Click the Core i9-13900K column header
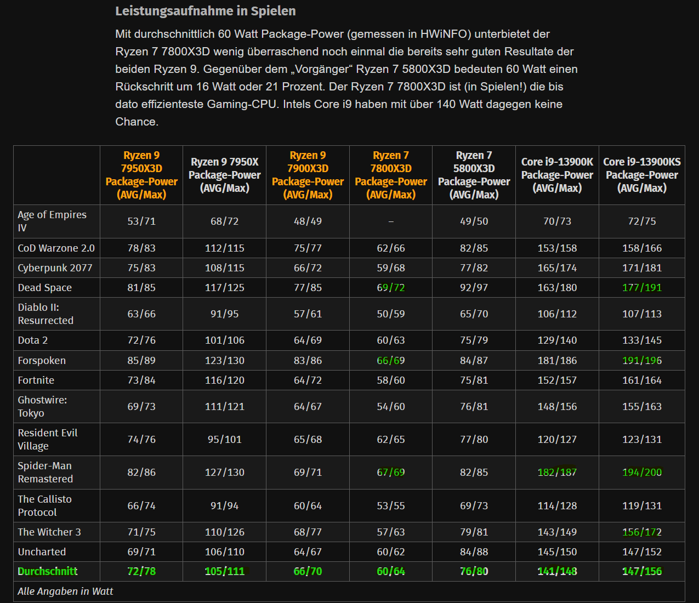Screen dimensions: 699x603 [557, 175]
